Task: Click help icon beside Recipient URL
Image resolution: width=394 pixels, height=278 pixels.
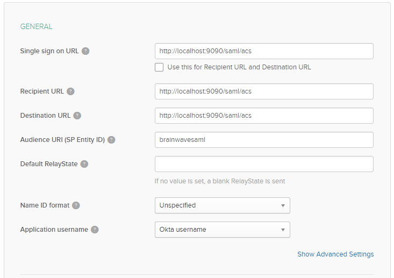Action: pyautogui.click(x=70, y=91)
